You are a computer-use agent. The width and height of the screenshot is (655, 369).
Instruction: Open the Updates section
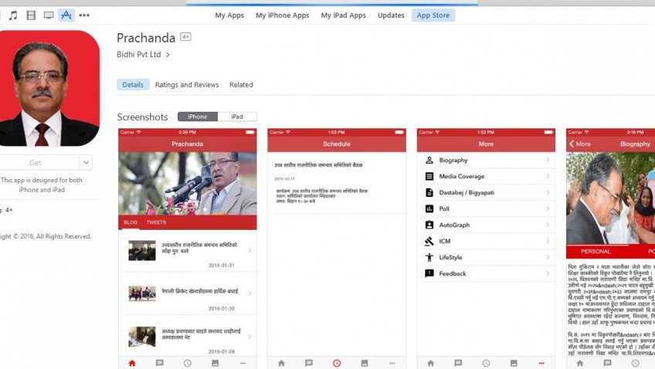tap(391, 15)
